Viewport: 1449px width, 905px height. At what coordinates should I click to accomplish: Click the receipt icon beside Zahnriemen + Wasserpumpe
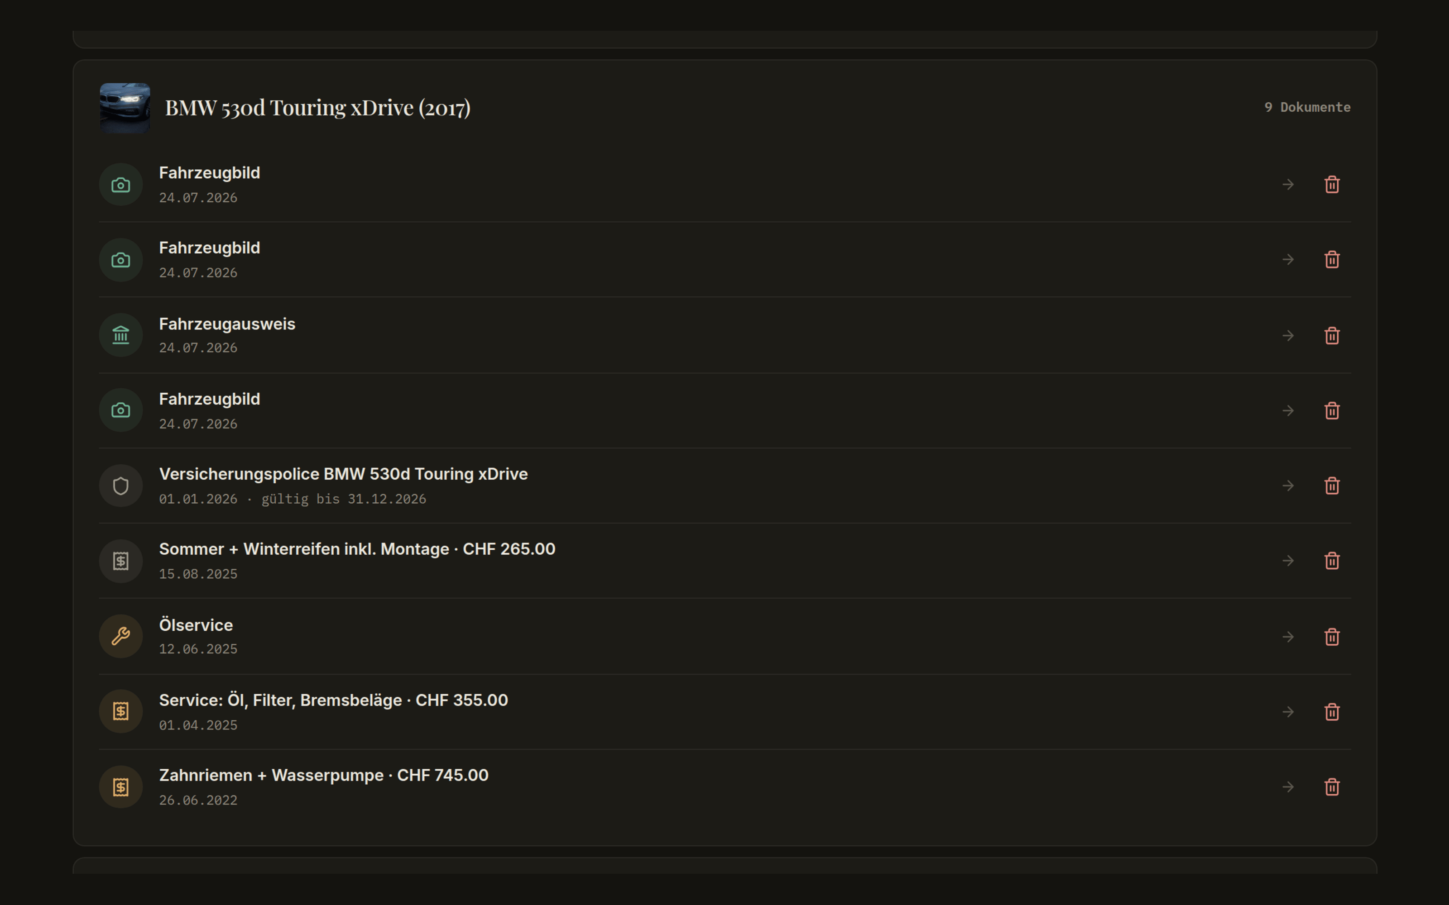click(121, 786)
